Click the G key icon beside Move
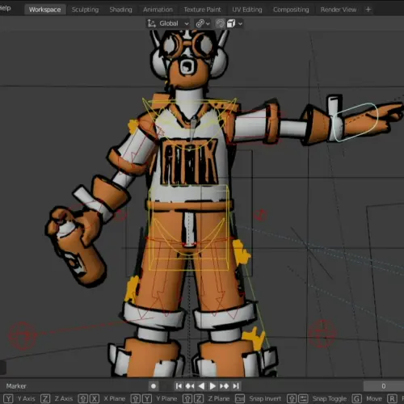This screenshot has height=404, width=404. (356, 398)
